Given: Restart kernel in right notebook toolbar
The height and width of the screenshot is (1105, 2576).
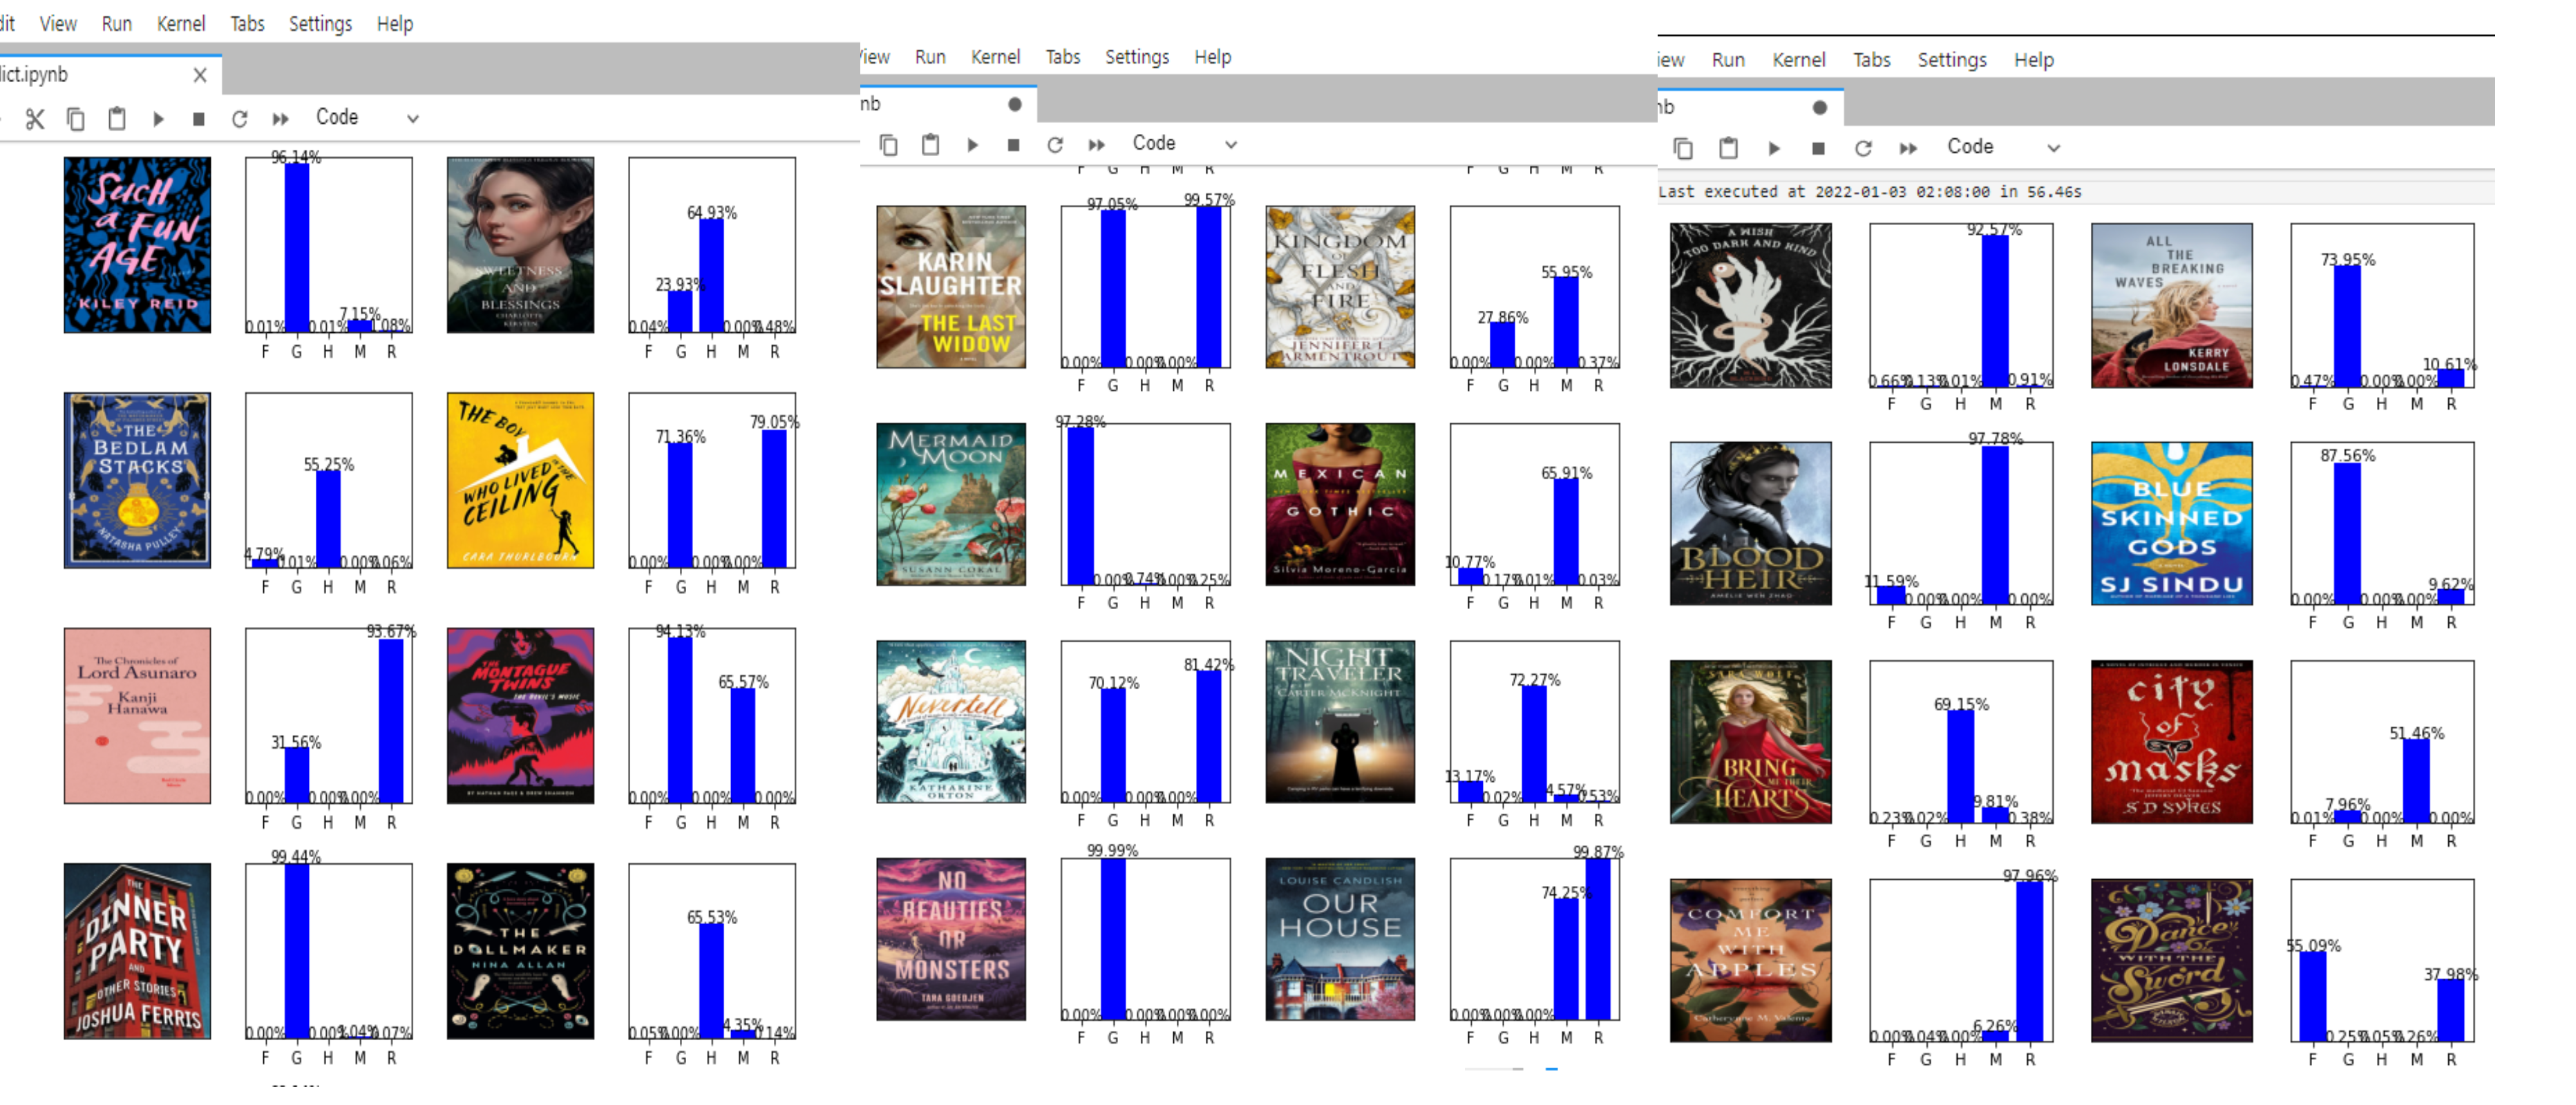Looking at the screenshot, I should 1863,149.
